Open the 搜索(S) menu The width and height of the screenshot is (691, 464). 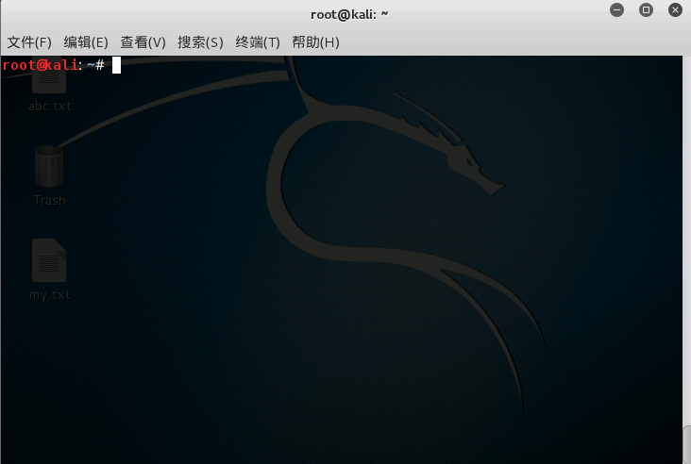coord(200,42)
